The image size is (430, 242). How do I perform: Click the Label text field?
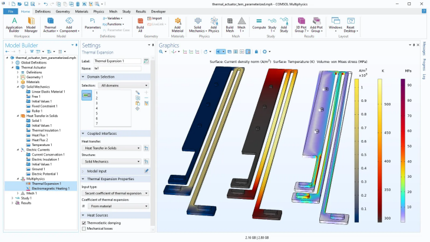[x=117, y=61]
